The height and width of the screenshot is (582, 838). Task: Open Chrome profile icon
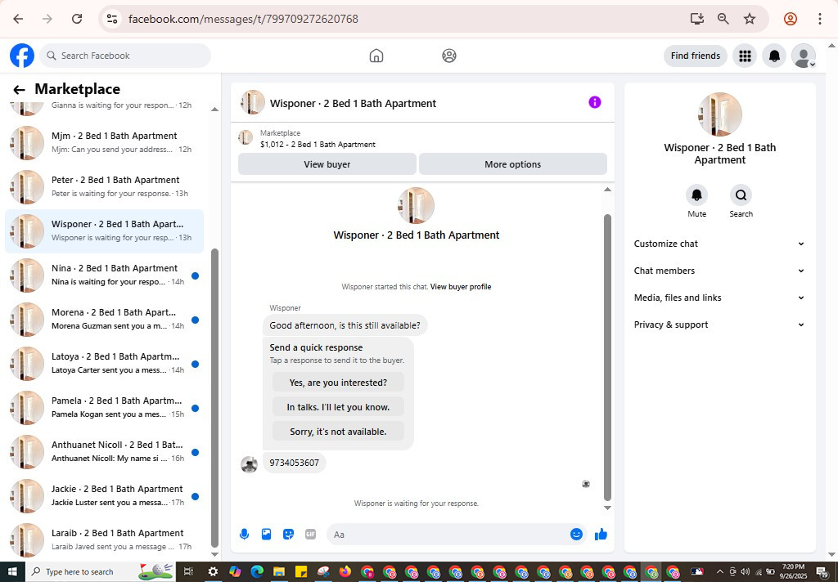791,19
